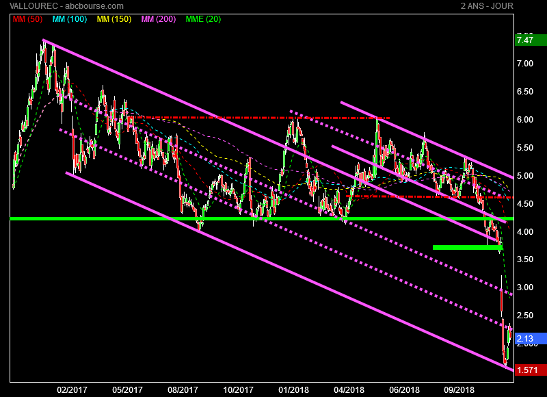Viewport: 547px width, 397px height.
Task: Select the MM (150) legend label
Action: (114, 19)
